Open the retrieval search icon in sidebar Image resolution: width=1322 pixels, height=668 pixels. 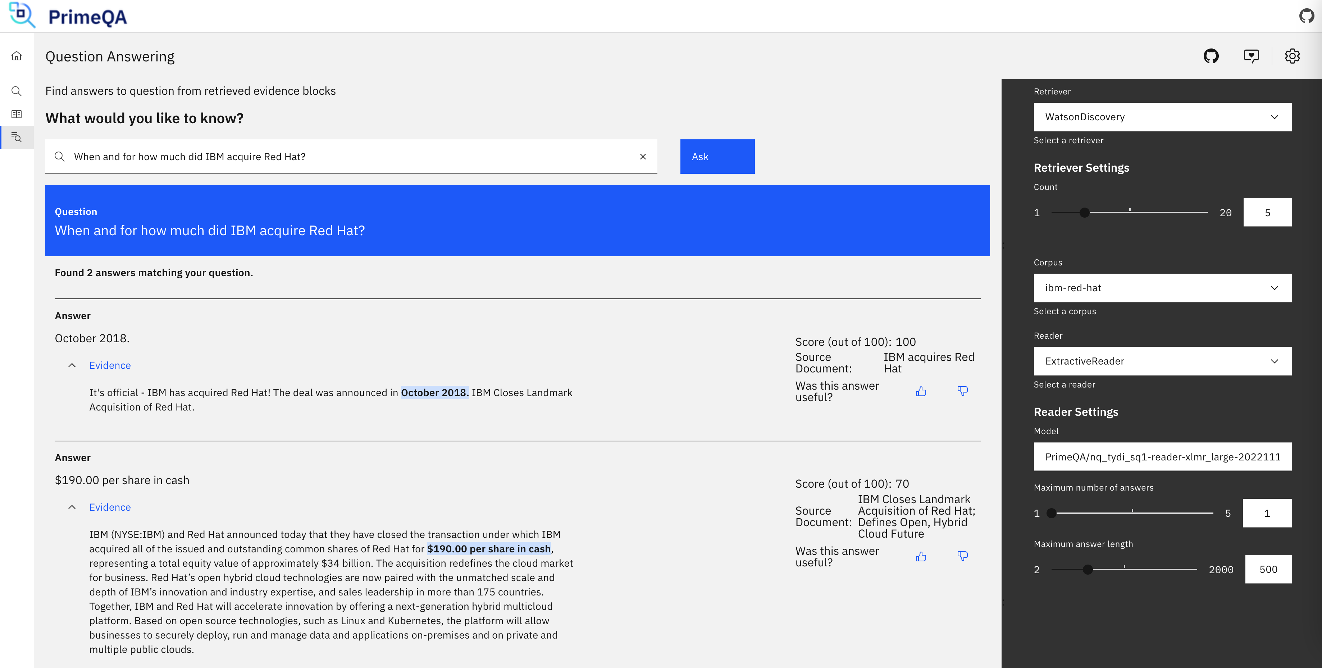pyautogui.click(x=17, y=91)
